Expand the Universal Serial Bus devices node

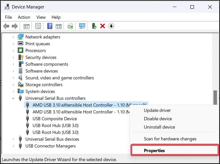pyautogui.click(x=13, y=139)
